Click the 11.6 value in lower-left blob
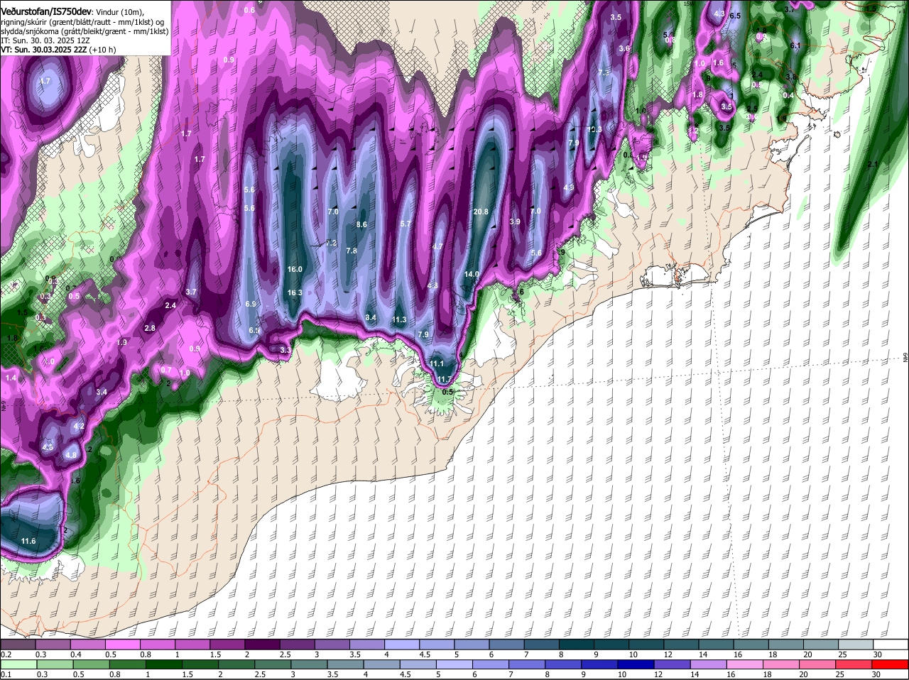Image resolution: width=909 pixels, height=680 pixels. coord(28,541)
